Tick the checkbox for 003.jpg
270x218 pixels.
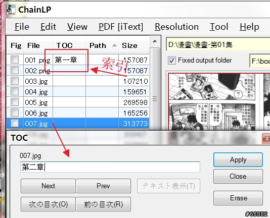point(15,81)
